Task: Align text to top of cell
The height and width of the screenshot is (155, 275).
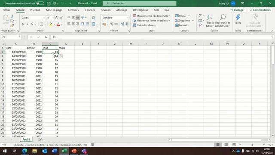Action: click(x=69, y=17)
